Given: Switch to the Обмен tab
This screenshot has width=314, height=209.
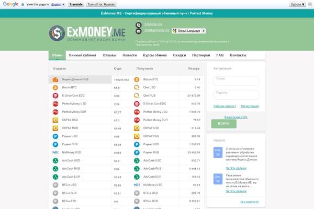Looking at the screenshot, I should pyautogui.click(x=57, y=55).
